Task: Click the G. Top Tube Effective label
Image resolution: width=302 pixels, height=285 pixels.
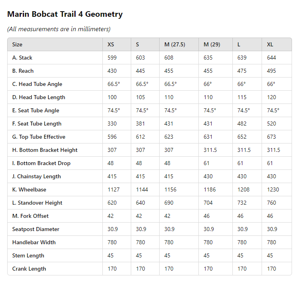Action: click(x=39, y=137)
